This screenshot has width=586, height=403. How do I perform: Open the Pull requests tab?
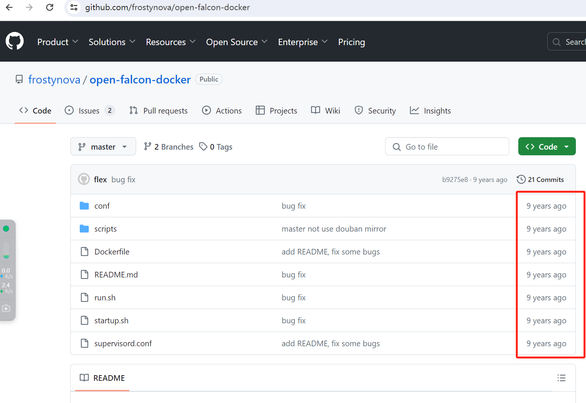(158, 111)
